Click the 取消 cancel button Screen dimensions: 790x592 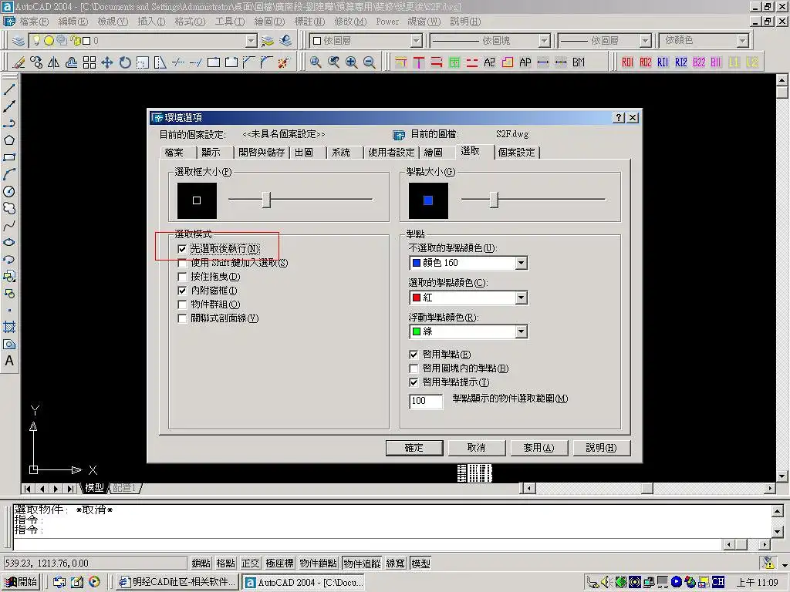[x=476, y=448]
